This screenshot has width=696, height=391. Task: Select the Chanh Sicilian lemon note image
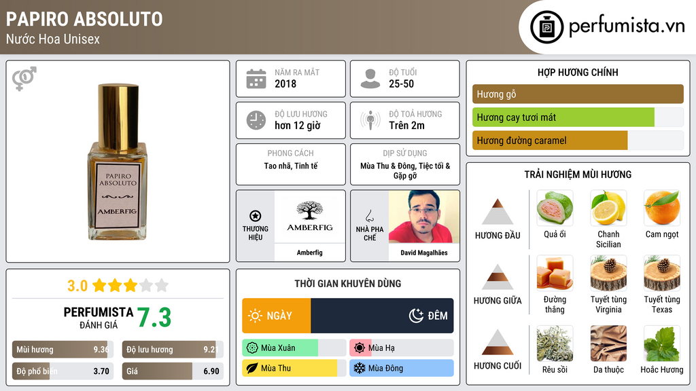[608, 208]
